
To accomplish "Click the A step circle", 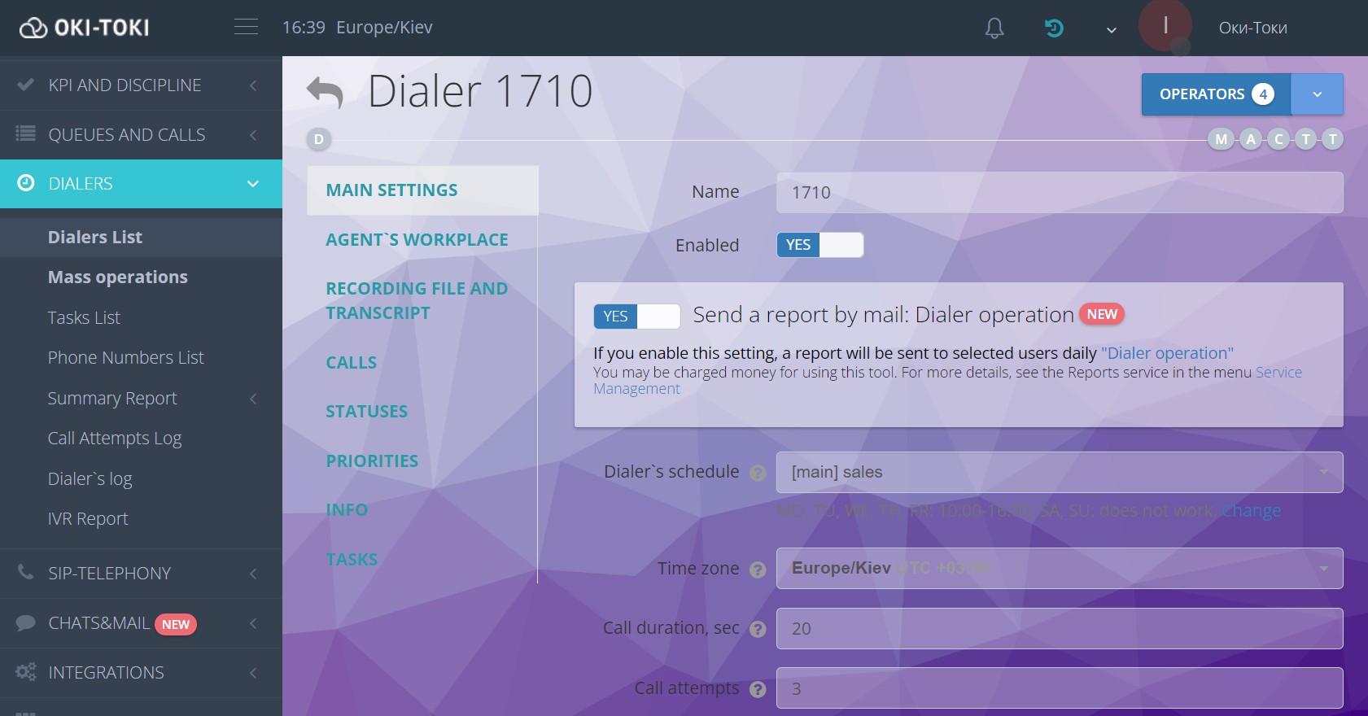I will pyautogui.click(x=1250, y=139).
